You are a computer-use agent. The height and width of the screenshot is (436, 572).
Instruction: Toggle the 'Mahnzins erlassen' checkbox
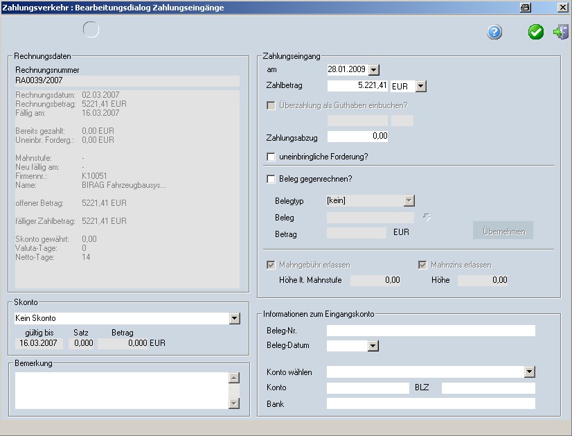pyautogui.click(x=423, y=265)
